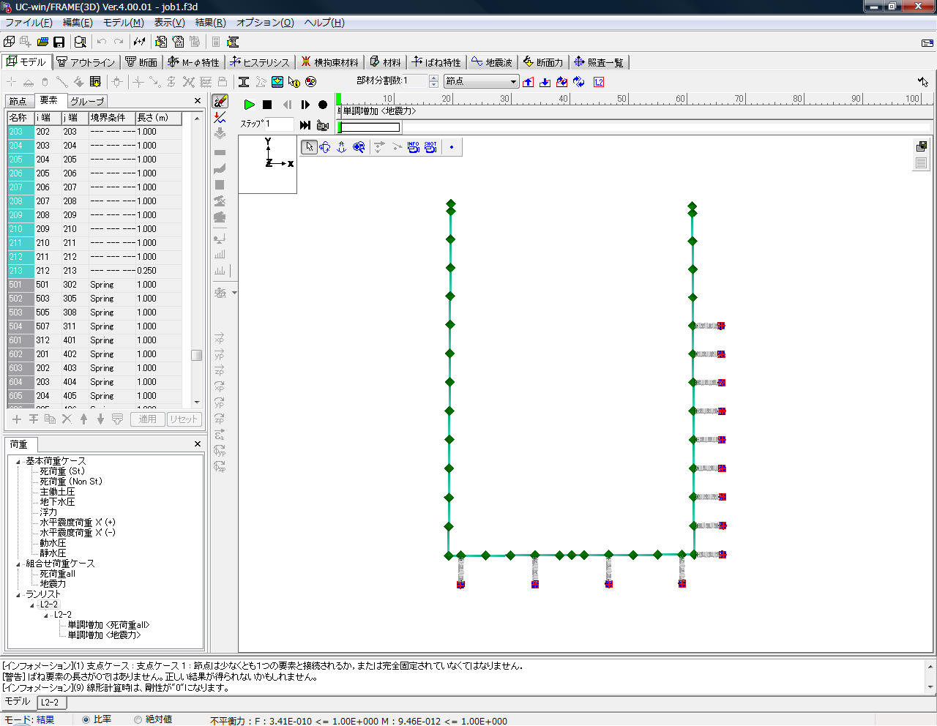Viewport: 937px width, 726px height.
Task: Collapse the ランリスト tree node
Action: (x=18, y=594)
